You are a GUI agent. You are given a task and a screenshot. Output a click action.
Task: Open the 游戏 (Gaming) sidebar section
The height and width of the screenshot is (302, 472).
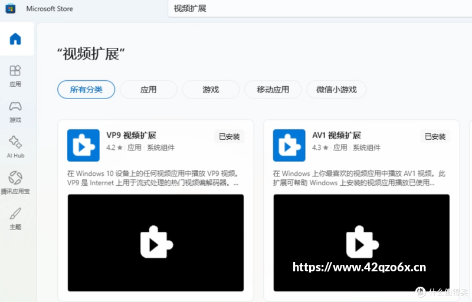(x=15, y=112)
